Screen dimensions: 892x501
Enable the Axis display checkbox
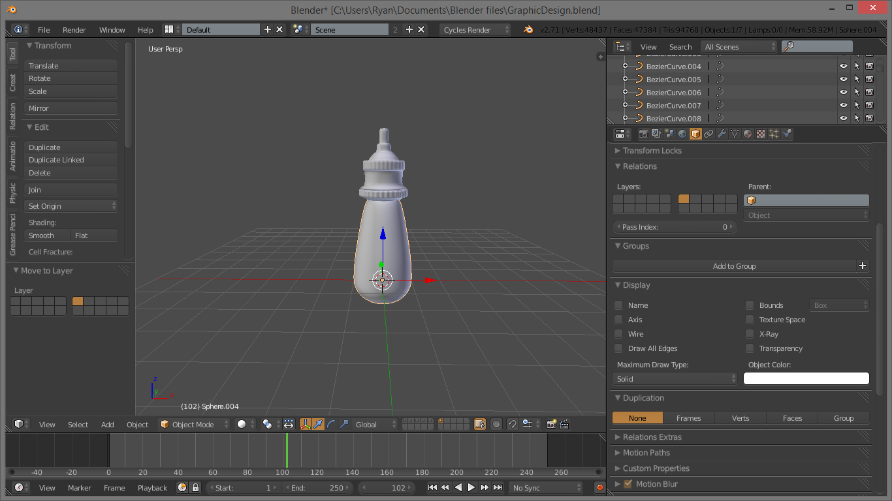click(618, 319)
